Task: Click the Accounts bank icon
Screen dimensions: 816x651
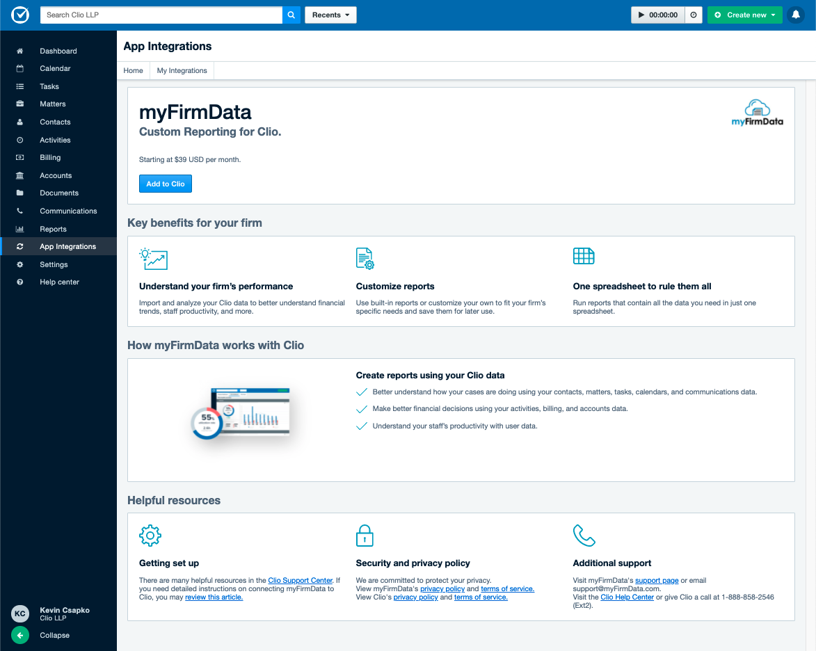Action: (x=19, y=175)
